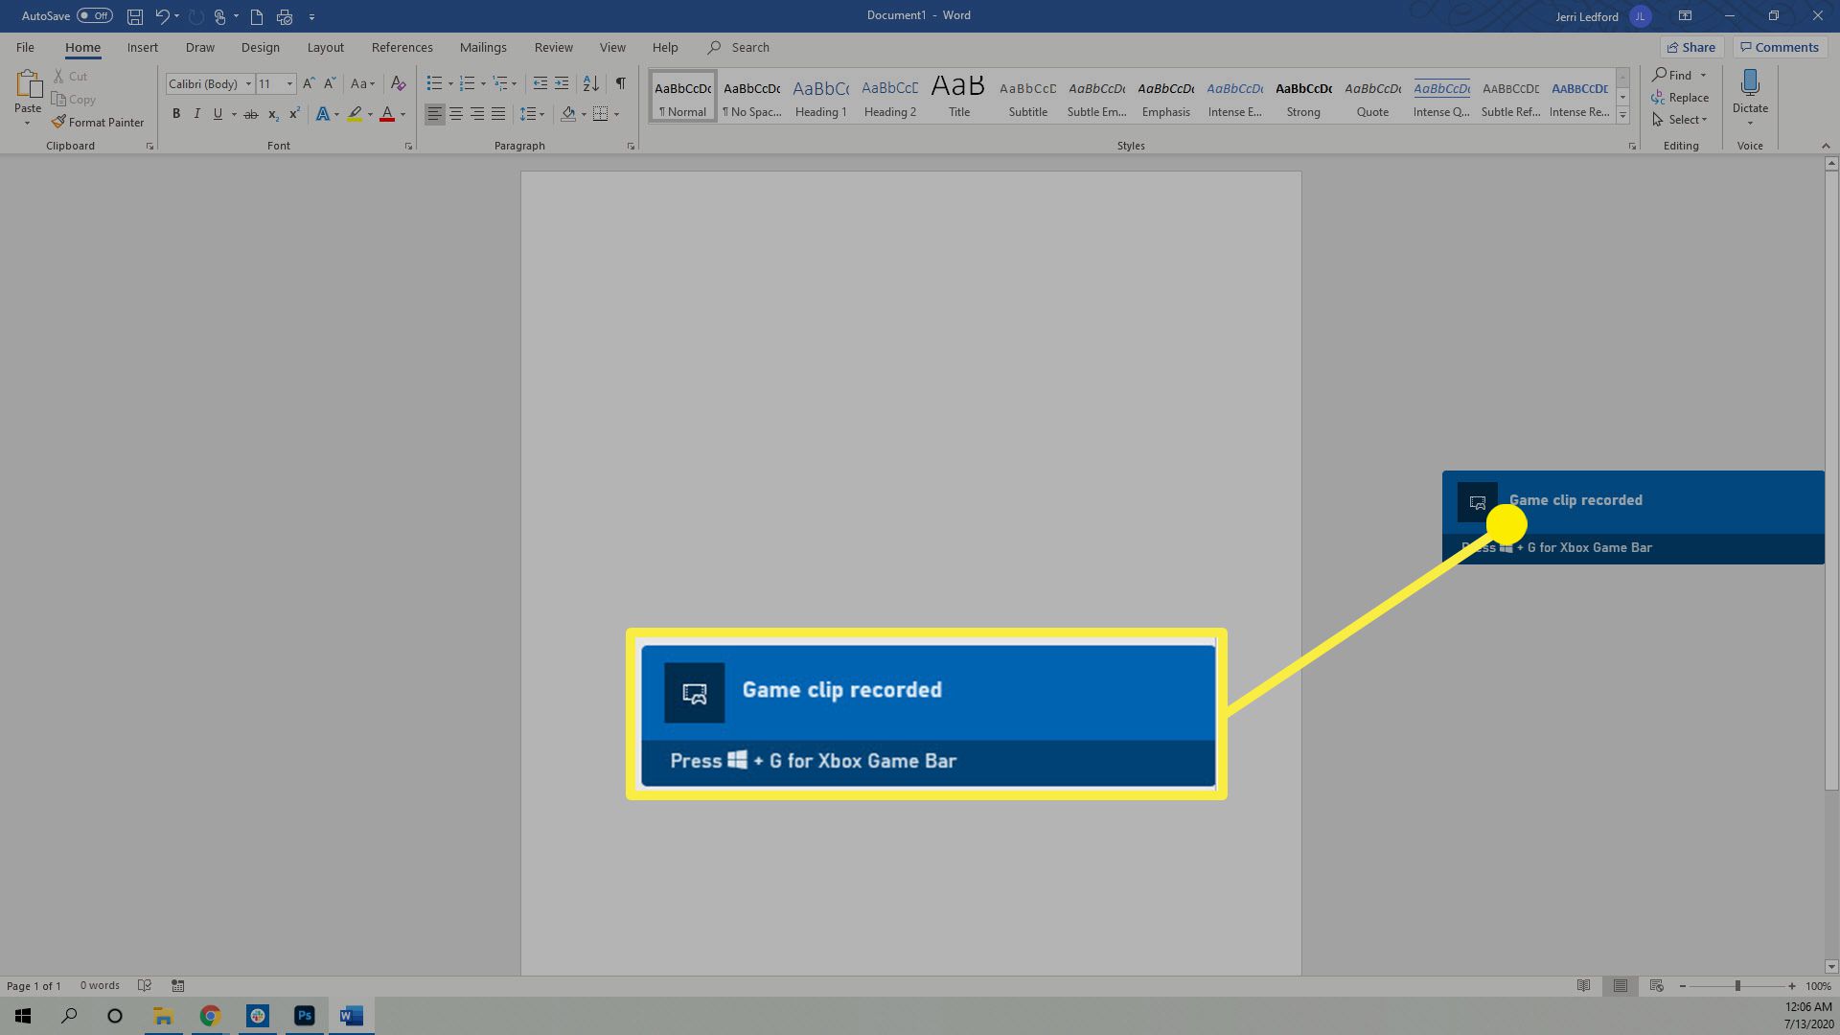This screenshot has width=1840, height=1035.
Task: Apply Italic formatting
Action: tap(197, 114)
